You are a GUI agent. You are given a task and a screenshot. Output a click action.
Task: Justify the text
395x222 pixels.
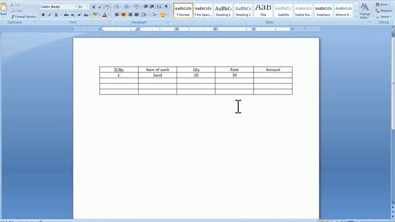[136, 15]
